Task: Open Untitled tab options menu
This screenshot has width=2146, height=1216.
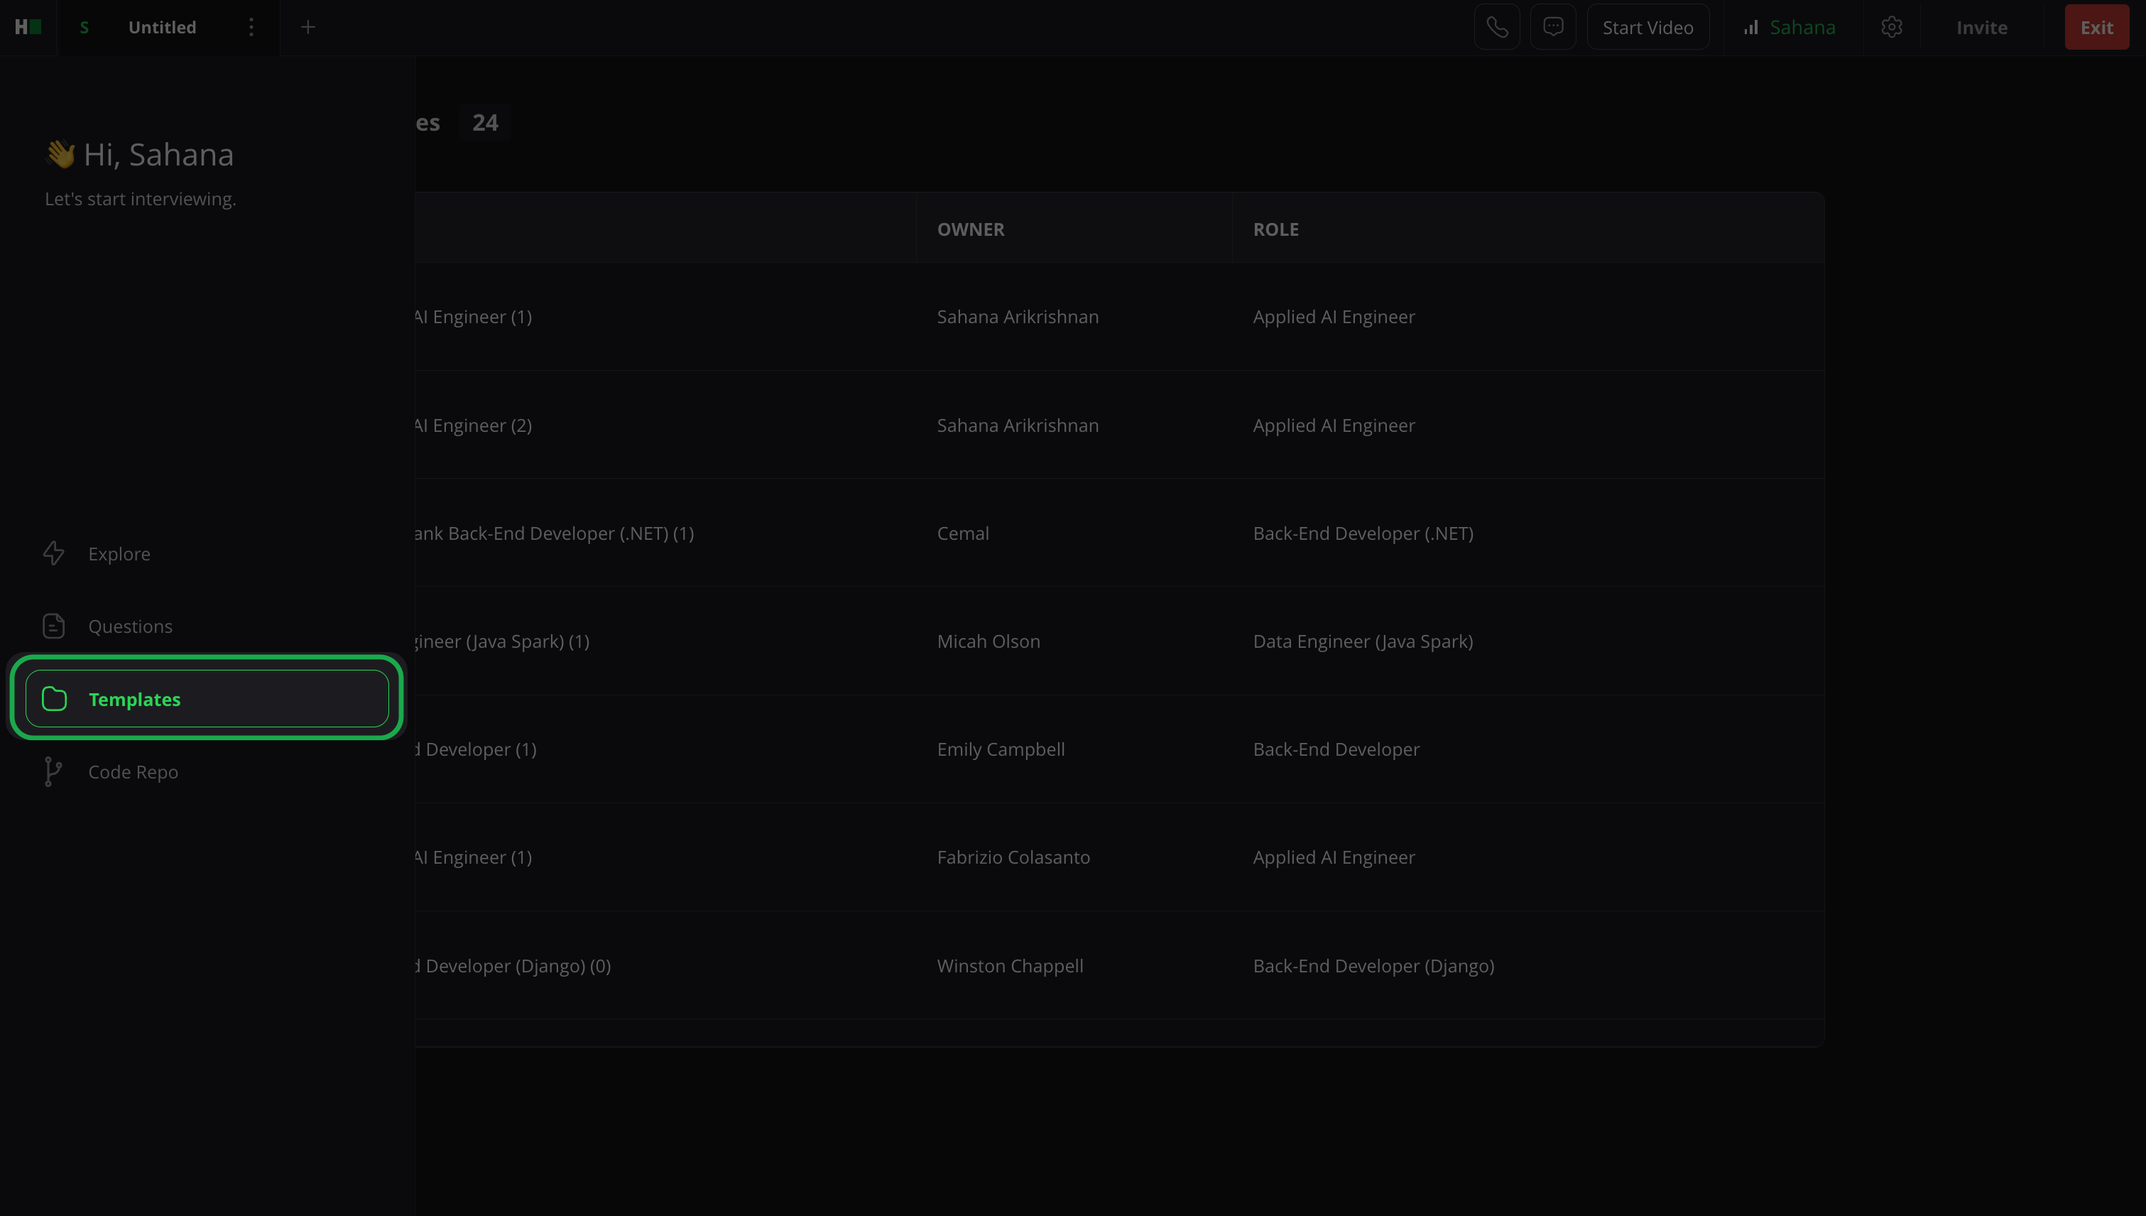Action: pyautogui.click(x=251, y=28)
